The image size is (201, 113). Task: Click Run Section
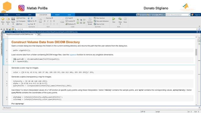point(99,18)
